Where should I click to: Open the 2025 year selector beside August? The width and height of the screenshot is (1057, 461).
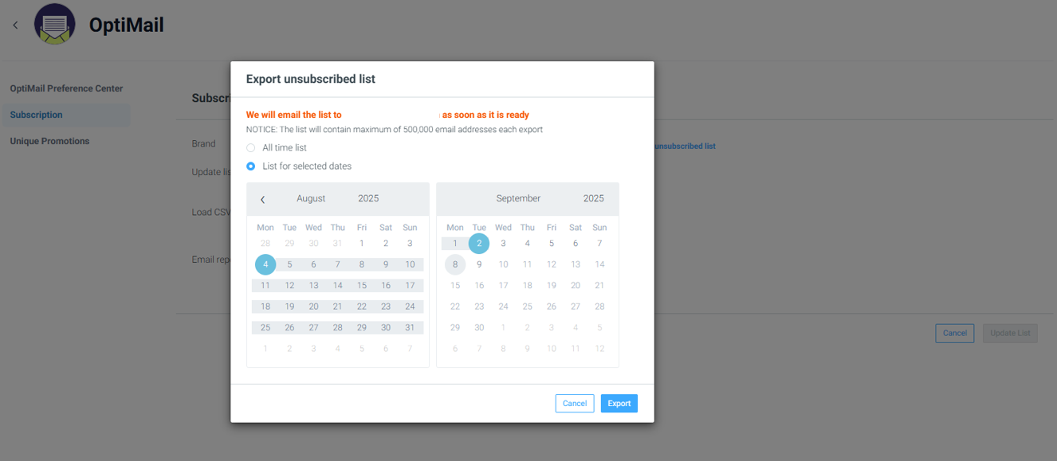[x=368, y=198]
